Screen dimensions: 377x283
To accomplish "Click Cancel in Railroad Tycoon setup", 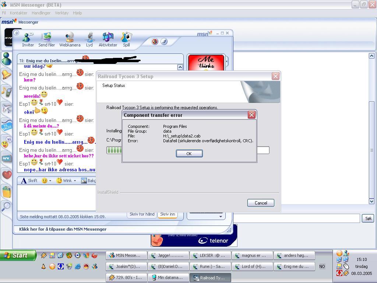I will (261, 203).
